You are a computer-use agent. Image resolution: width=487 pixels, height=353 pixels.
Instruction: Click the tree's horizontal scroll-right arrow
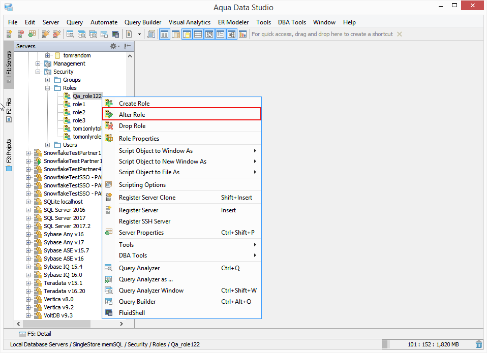[x=121, y=324]
